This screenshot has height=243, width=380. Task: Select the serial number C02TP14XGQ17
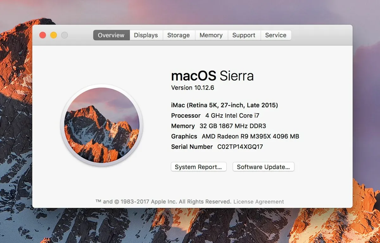coord(240,147)
